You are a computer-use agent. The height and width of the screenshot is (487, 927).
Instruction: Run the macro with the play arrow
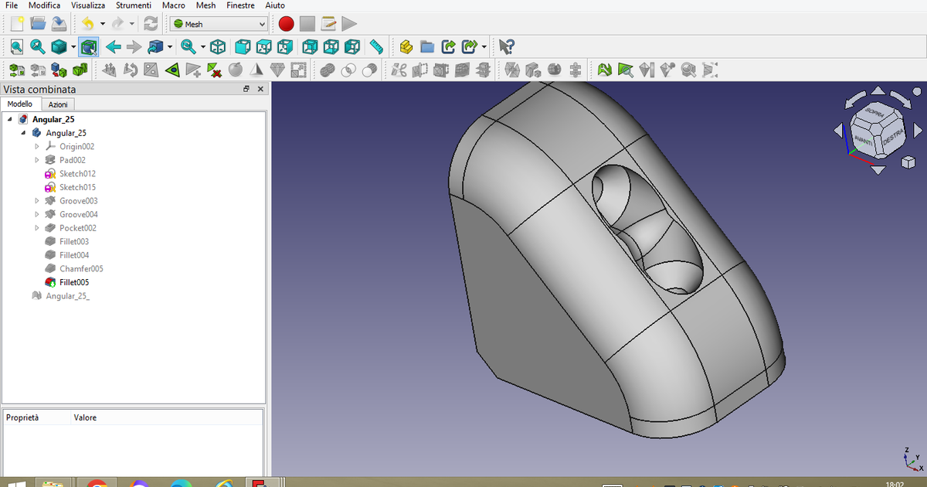click(x=348, y=23)
